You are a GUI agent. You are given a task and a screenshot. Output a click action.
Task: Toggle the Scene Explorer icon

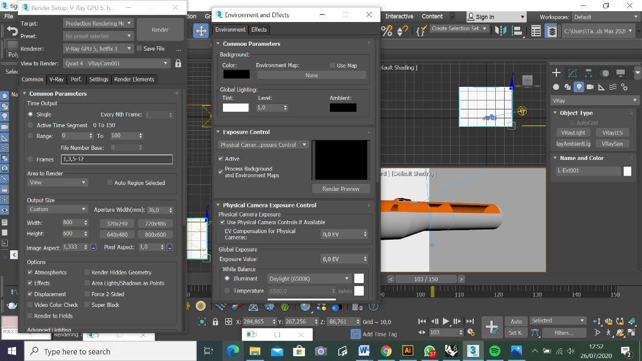536,31
